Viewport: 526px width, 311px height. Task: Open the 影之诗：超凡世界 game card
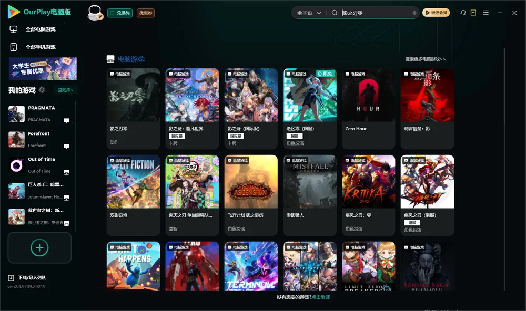pos(192,109)
